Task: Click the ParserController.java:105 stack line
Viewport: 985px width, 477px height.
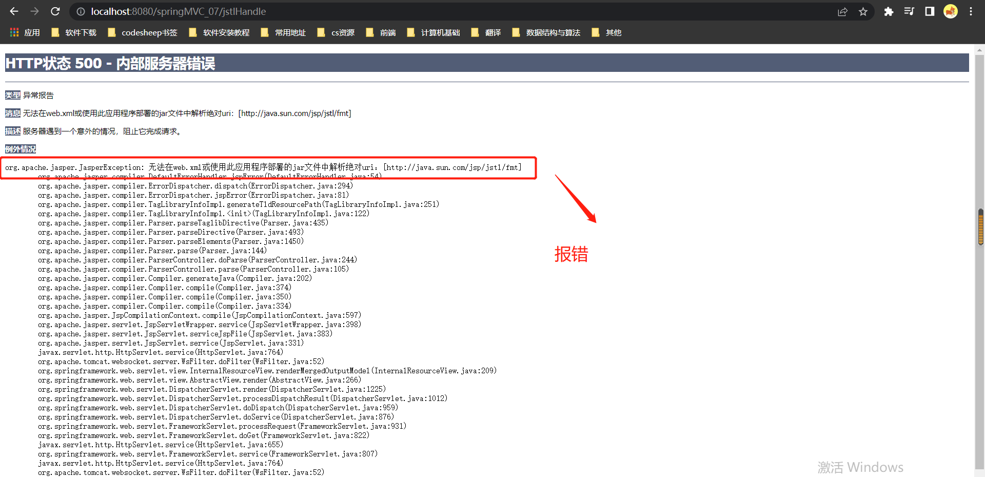Action: click(x=193, y=269)
